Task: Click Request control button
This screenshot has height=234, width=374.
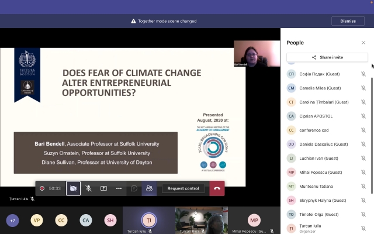Action: [183, 188]
